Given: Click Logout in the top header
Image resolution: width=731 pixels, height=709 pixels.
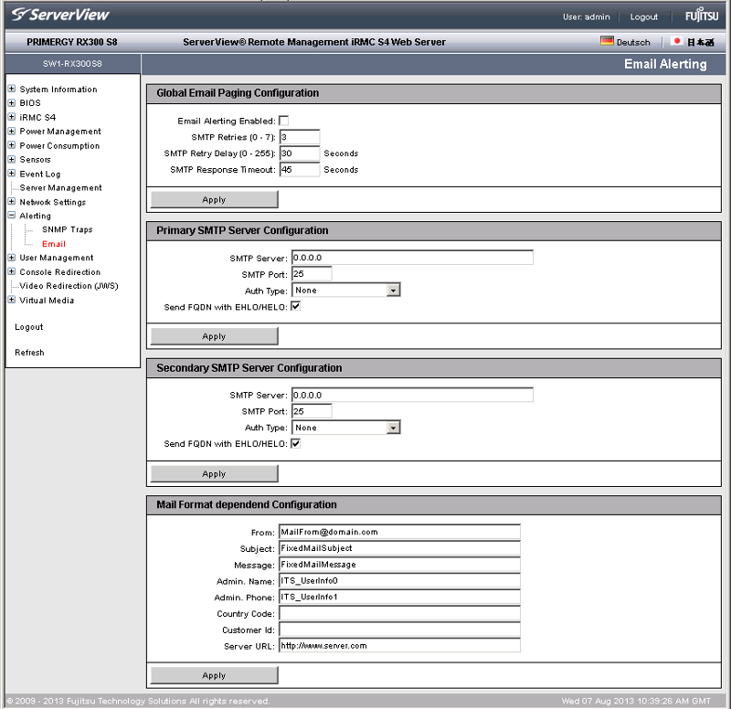Looking at the screenshot, I should point(644,16).
